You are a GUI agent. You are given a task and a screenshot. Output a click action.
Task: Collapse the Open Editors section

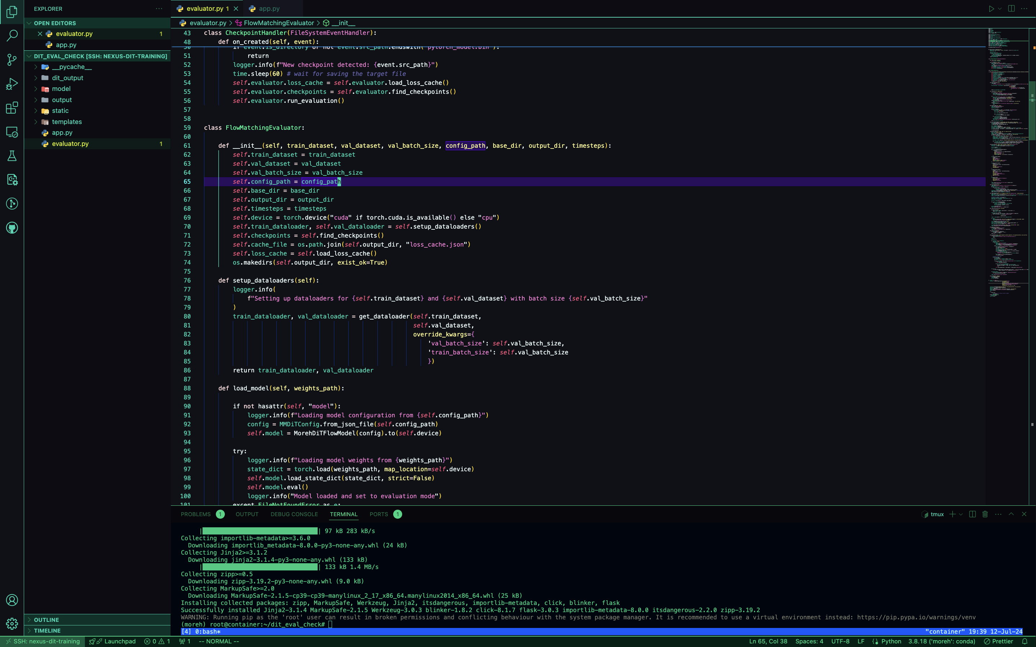pos(55,23)
